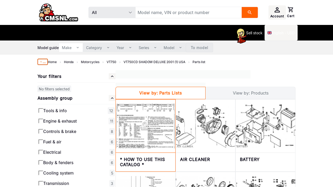Go to the VT750 breadcrumb link
This screenshot has height=187, width=333.
pos(111,62)
